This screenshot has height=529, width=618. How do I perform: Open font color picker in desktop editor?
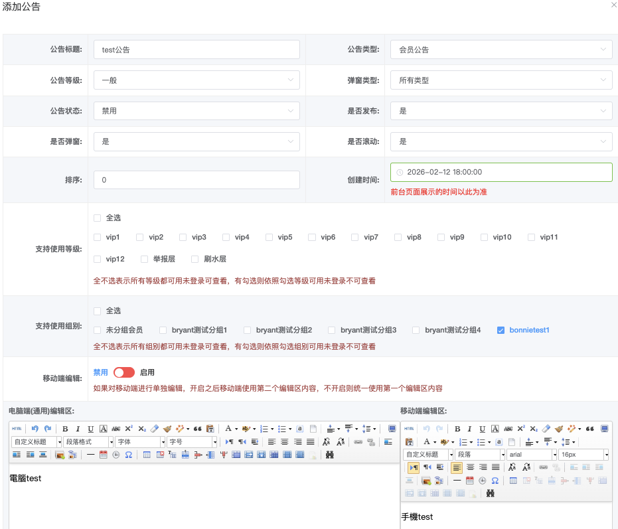coord(228,429)
